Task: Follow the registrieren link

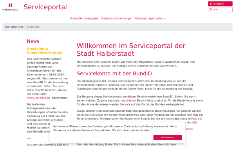Action: tap(128, 100)
